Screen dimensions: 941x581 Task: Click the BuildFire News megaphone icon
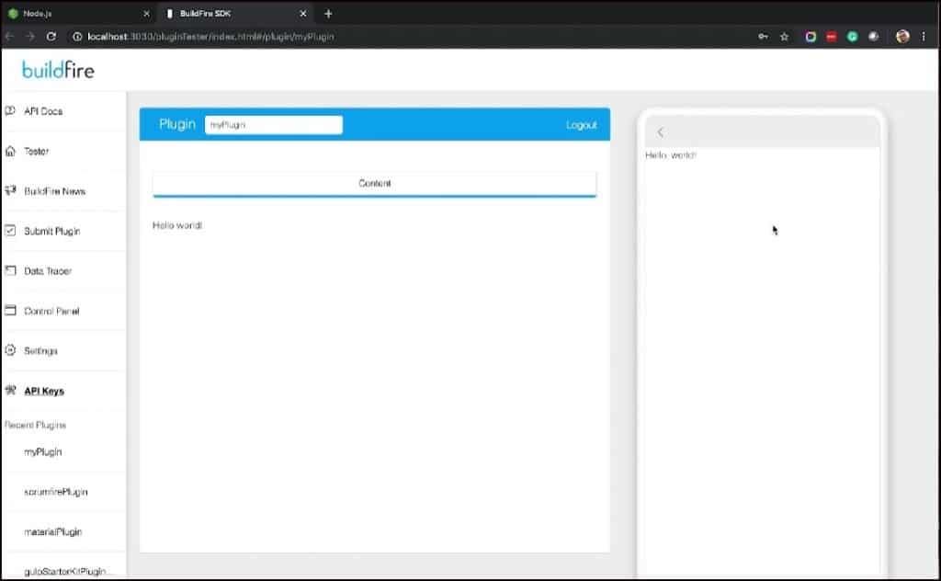pos(10,191)
